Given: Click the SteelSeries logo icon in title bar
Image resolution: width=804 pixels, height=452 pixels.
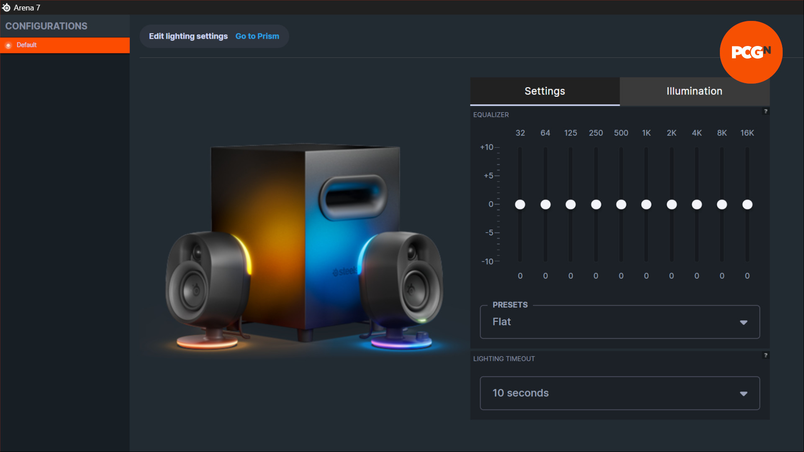Looking at the screenshot, I should (x=6, y=8).
